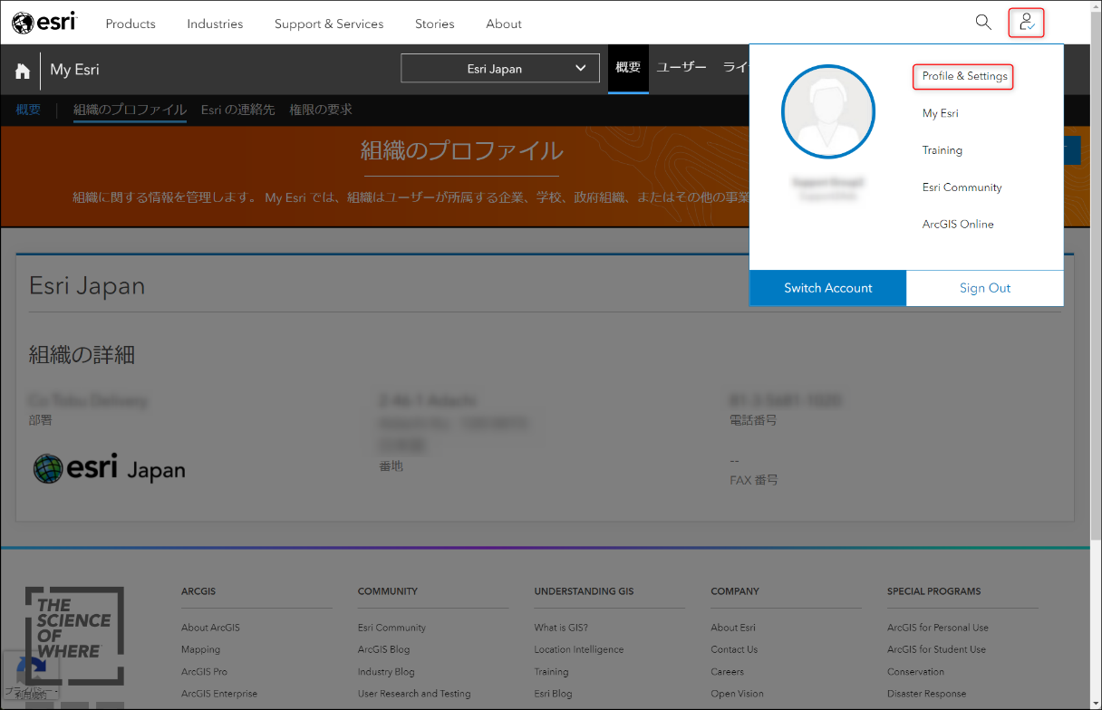Open What is GIS? footer link
This screenshot has height=710, width=1102.
pyautogui.click(x=561, y=628)
